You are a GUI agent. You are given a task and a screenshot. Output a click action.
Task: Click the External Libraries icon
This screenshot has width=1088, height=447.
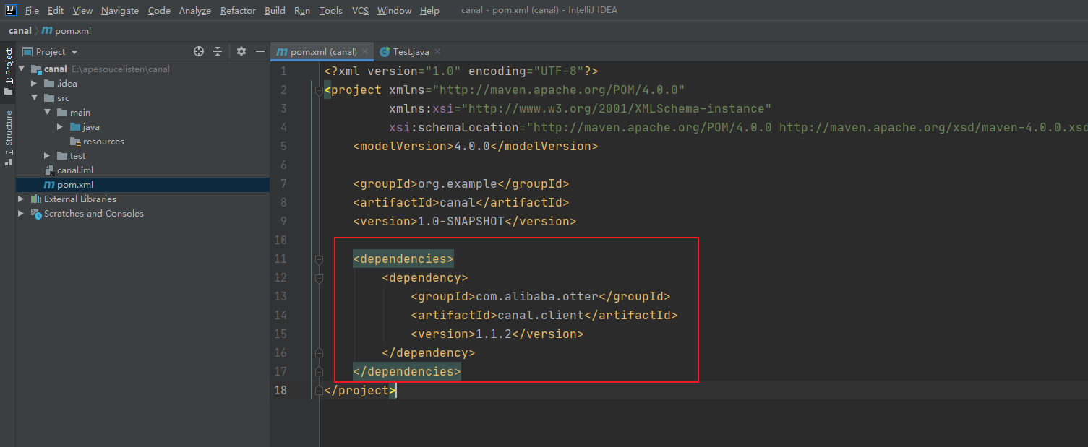click(36, 199)
